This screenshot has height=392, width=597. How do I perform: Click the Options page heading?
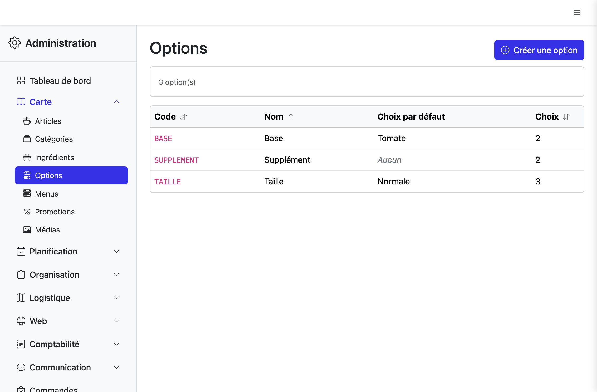(178, 48)
